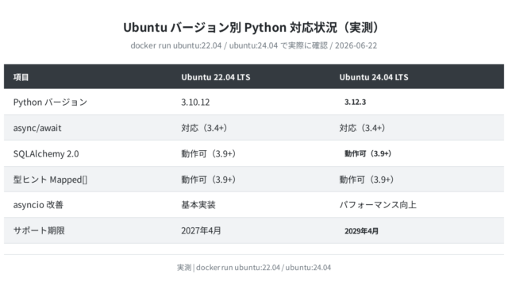
Task: Click the Ubuntu 24.04 LTS column header
Action: [374, 77]
